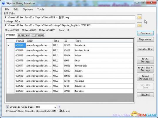
Task: Select the Type cell in the Krosis row
Action: pyautogui.click(x=58, y=76)
